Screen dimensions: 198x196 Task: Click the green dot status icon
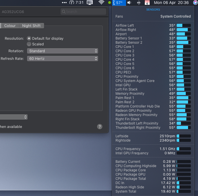[x=109, y=3]
